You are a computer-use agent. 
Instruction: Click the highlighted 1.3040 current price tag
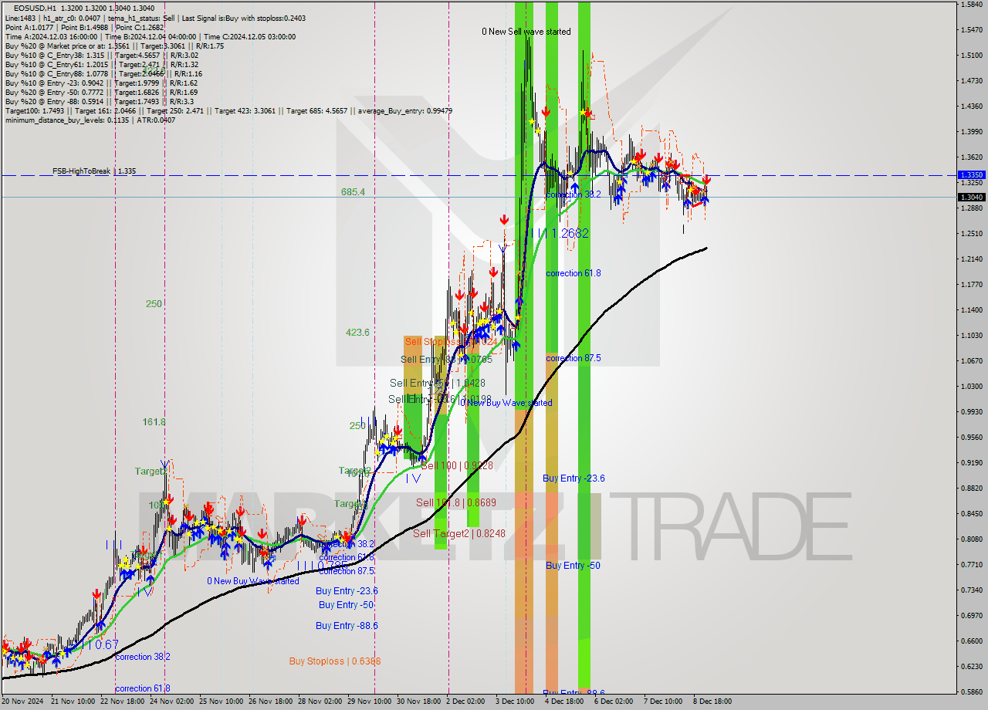click(970, 197)
